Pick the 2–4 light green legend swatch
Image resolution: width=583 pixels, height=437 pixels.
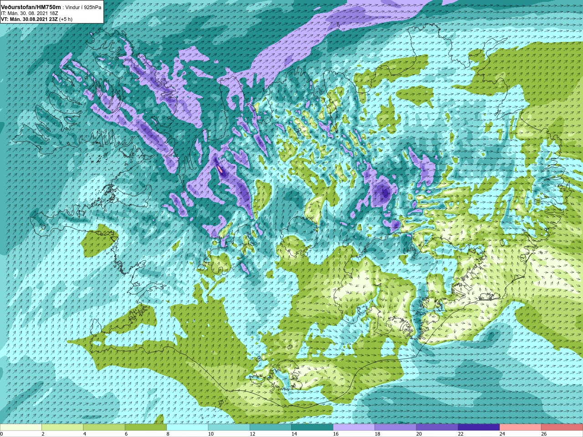62,427
